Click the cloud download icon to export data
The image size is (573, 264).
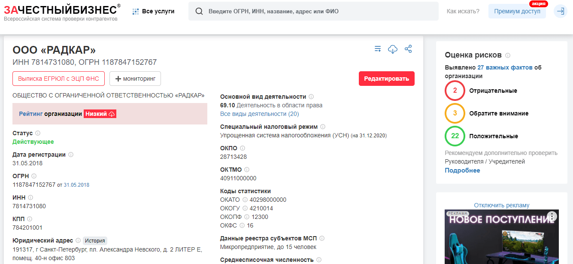pos(393,49)
